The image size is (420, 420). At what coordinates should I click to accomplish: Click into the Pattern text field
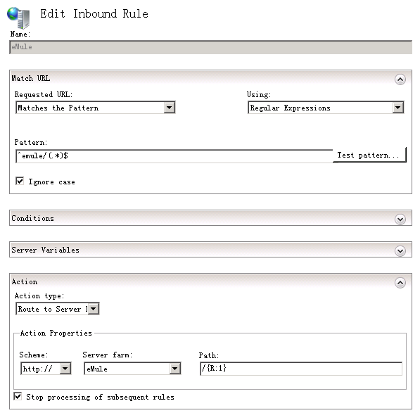[174, 156]
